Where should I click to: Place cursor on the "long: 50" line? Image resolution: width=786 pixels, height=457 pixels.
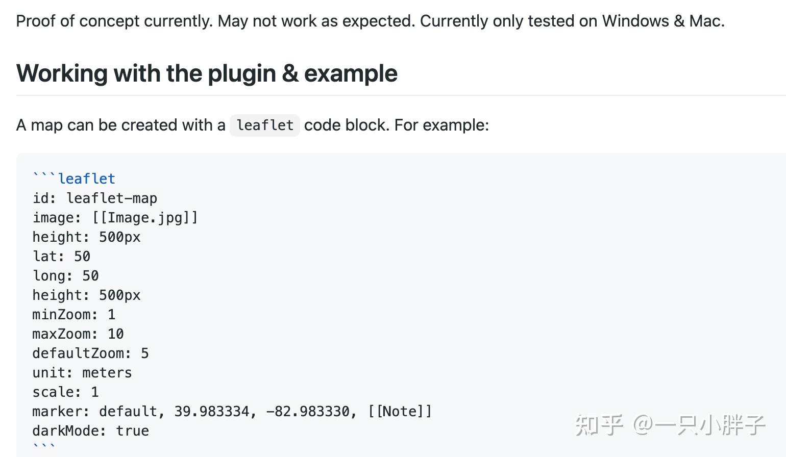(x=65, y=276)
